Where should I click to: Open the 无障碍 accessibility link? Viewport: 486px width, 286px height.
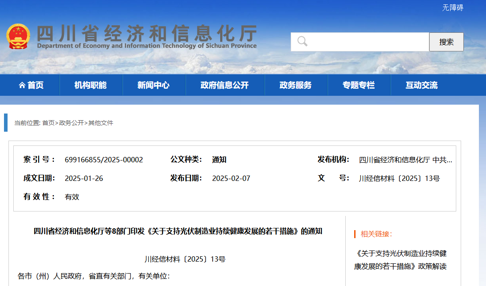click(x=452, y=8)
